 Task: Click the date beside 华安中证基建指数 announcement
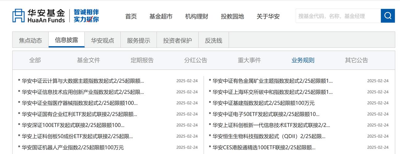coord(378,103)
